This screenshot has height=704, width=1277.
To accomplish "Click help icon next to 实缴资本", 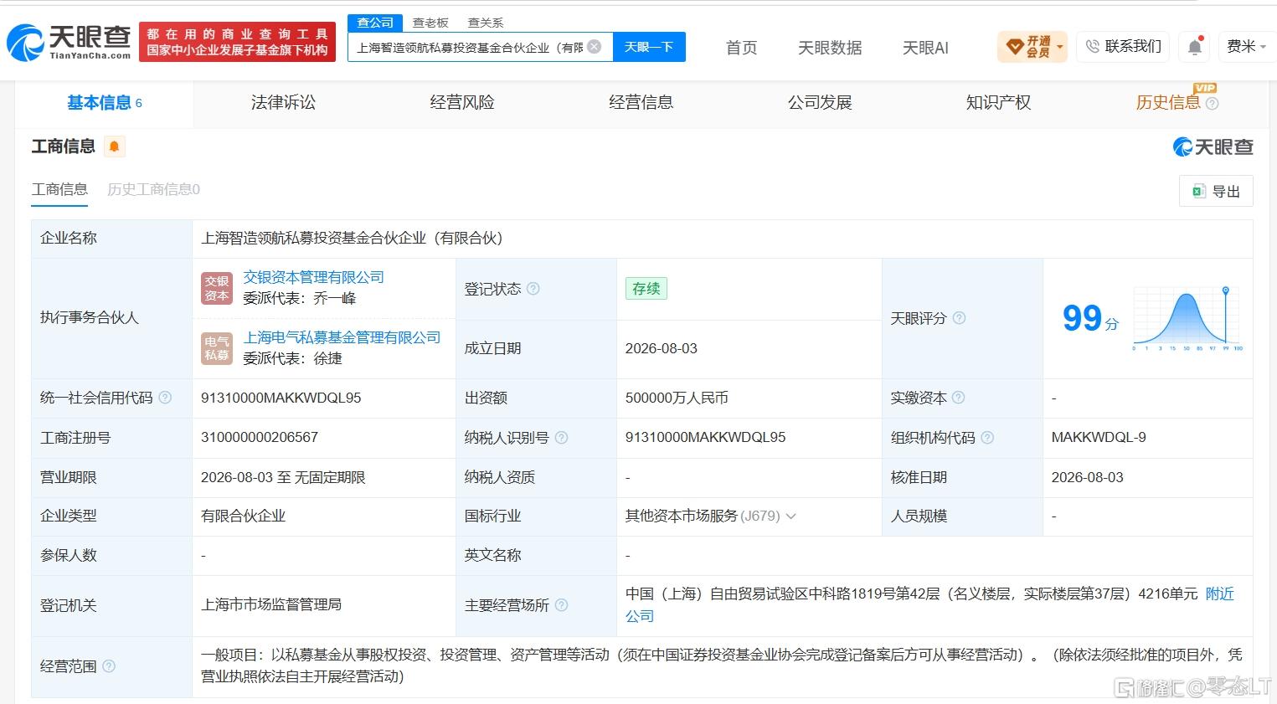I will click(958, 398).
